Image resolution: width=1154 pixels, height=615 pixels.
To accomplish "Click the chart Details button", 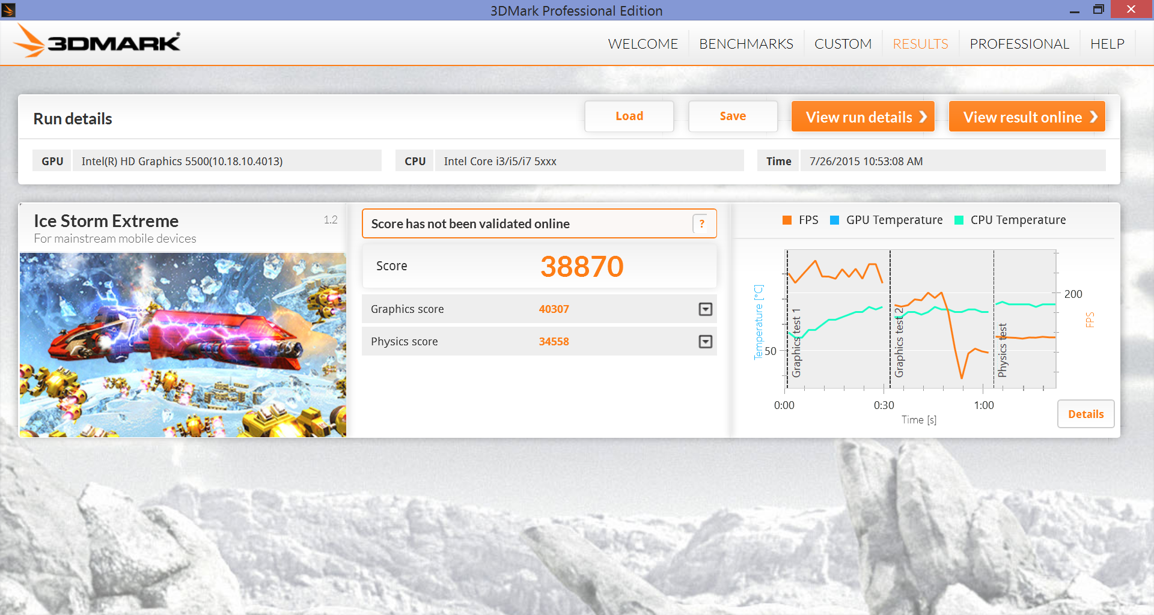I will tap(1085, 414).
